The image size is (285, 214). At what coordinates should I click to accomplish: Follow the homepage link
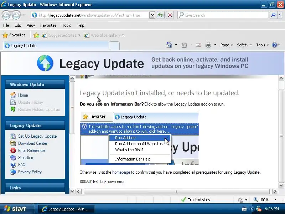click(x=121, y=172)
